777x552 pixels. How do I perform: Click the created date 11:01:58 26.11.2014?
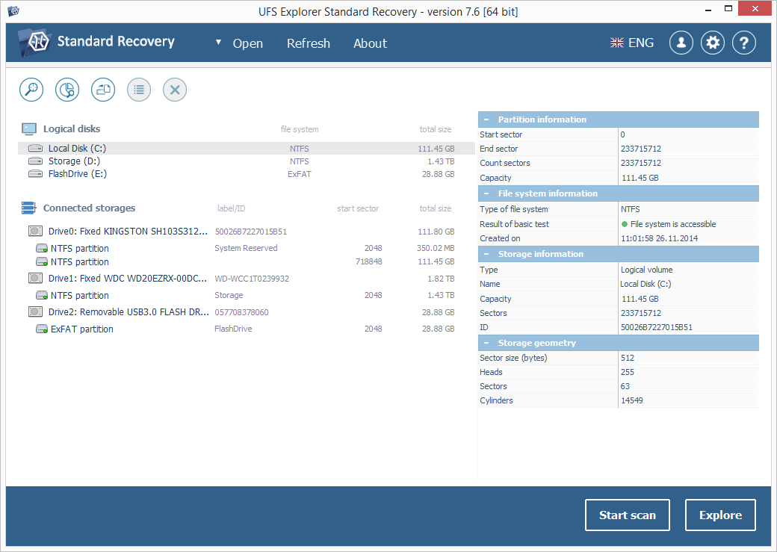click(659, 238)
